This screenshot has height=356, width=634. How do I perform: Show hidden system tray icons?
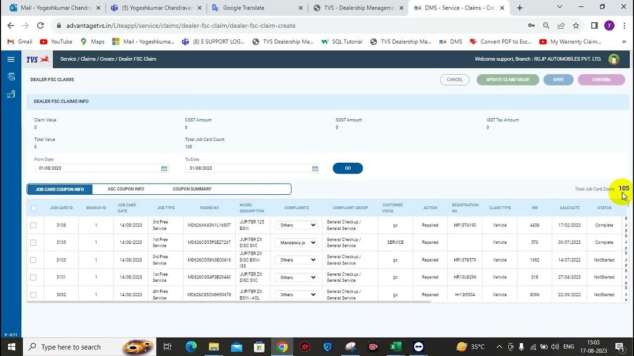(x=499, y=347)
